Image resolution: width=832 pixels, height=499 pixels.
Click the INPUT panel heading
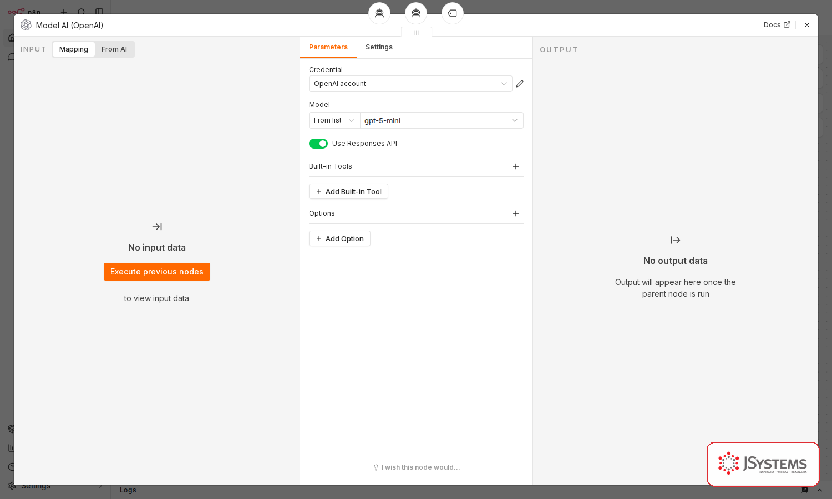[33, 49]
